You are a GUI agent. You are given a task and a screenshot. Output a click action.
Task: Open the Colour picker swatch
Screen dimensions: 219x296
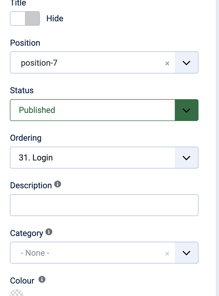tap(17, 293)
